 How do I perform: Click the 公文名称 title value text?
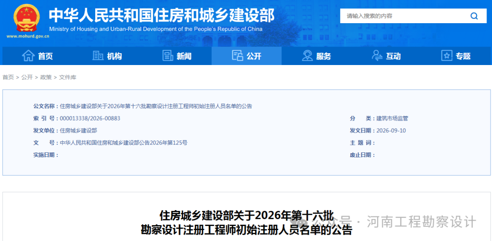pyautogui.click(x=156, y=106)
